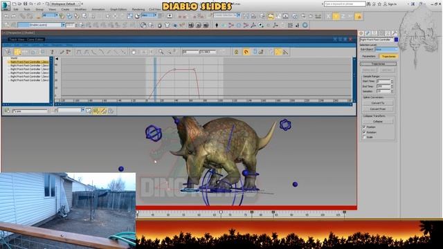The height and width of the screenshot is (249, 443).
Task: Select the Zoom Region magnifier in Track View toolbar
Action: tap(169, 52)
